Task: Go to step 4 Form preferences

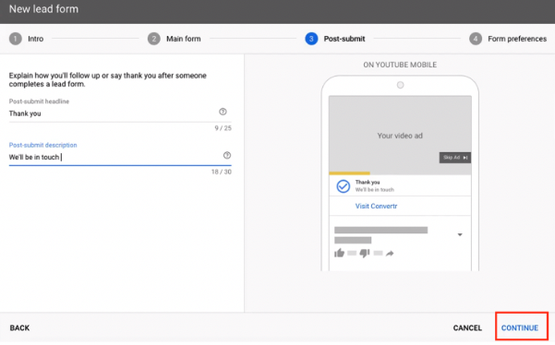Action: point(508,39)
